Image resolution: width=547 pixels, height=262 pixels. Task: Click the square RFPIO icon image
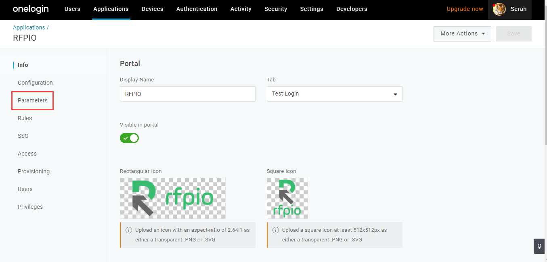[287, 198]
